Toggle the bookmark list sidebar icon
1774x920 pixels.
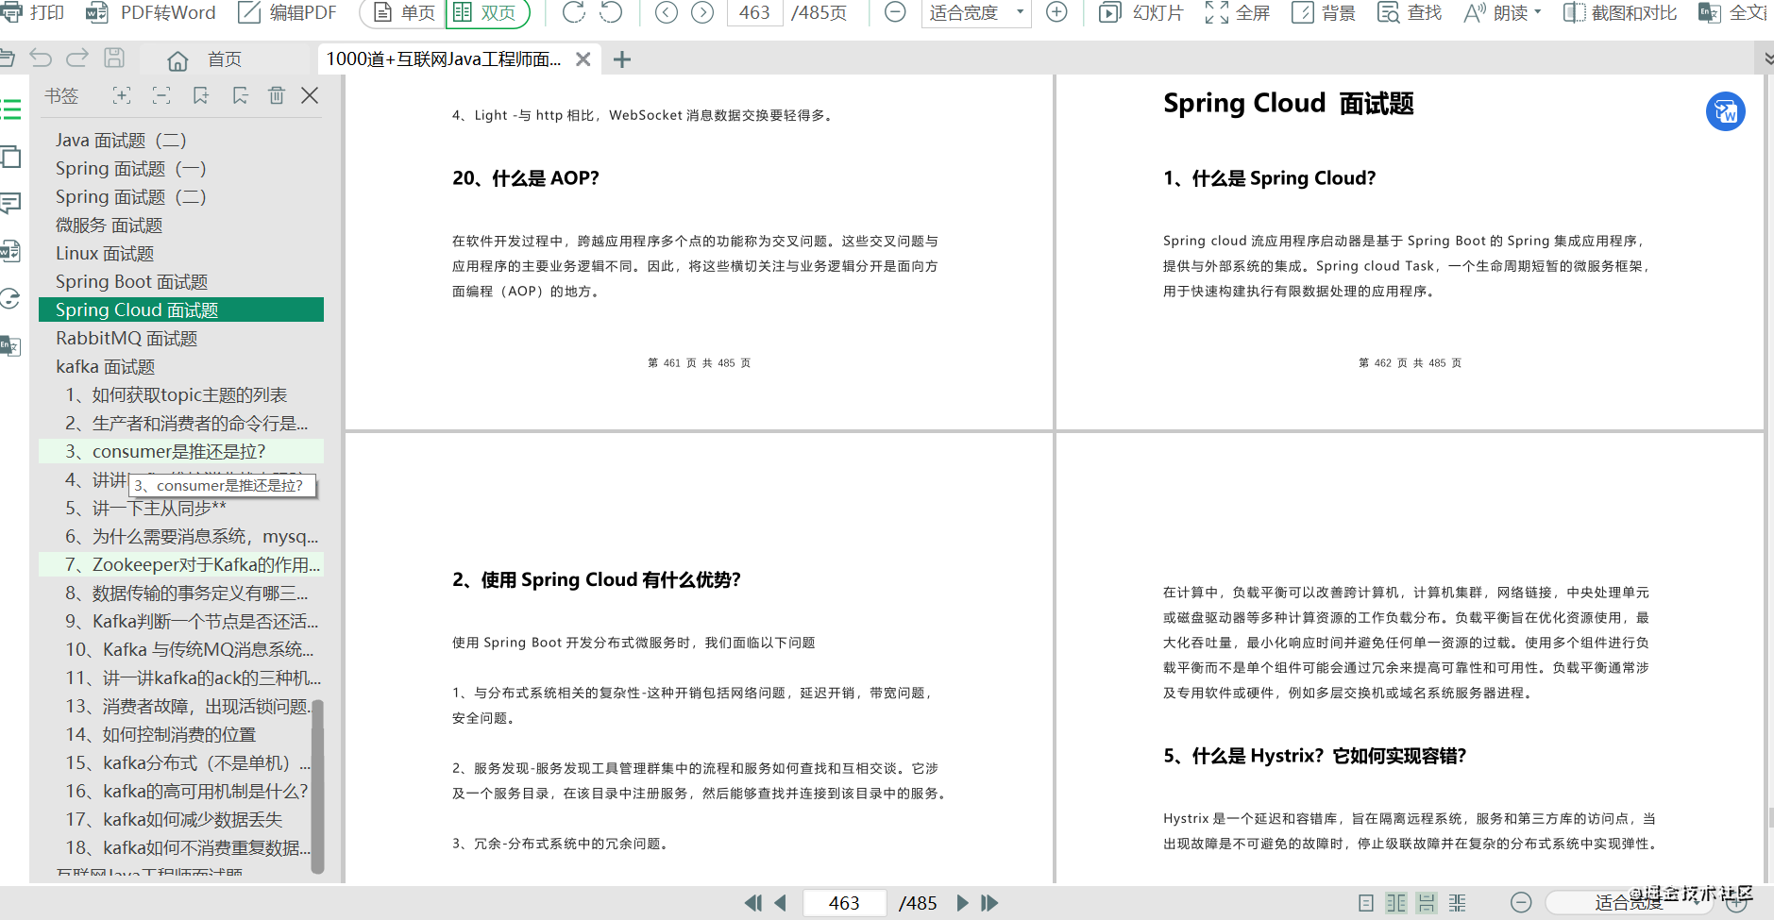[10, 109]
